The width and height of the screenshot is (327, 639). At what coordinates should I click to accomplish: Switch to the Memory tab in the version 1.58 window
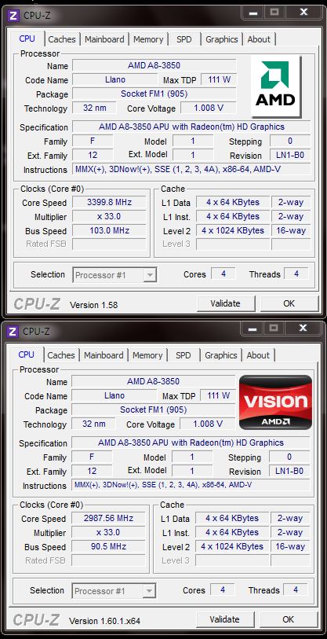click(148, 39)
